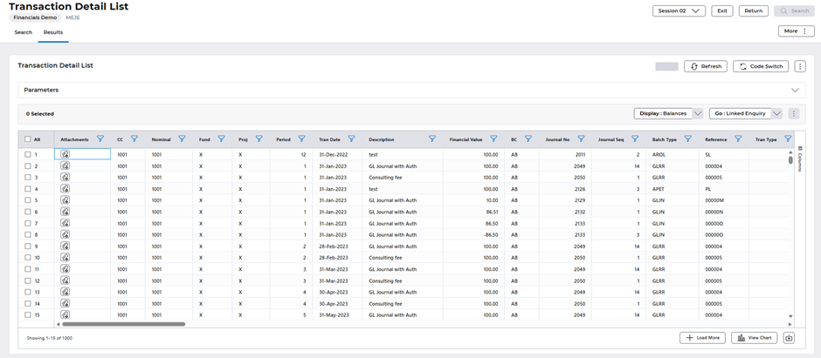821x358 pixels.
Task: Open attachments icon in row 8
Action: tap(66, 234)
